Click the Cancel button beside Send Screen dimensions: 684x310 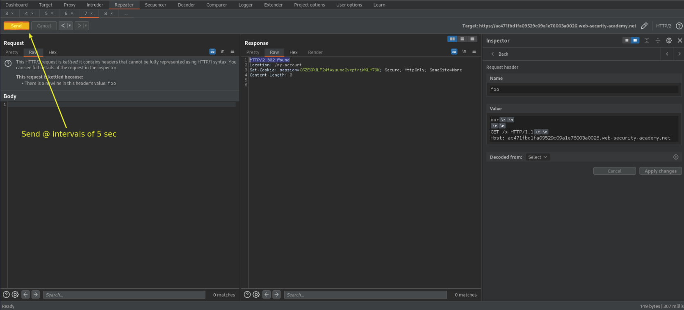(44, 26)
